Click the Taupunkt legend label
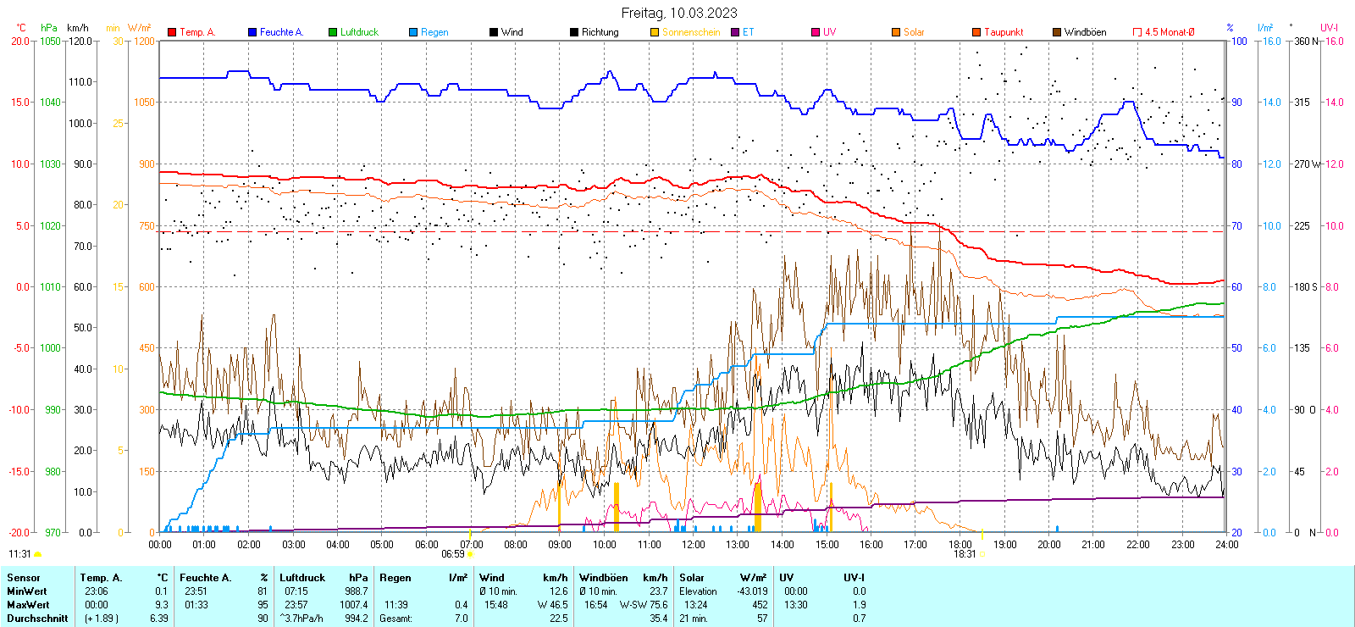Screen dimensions: 1355x627 click(1004, 32)
